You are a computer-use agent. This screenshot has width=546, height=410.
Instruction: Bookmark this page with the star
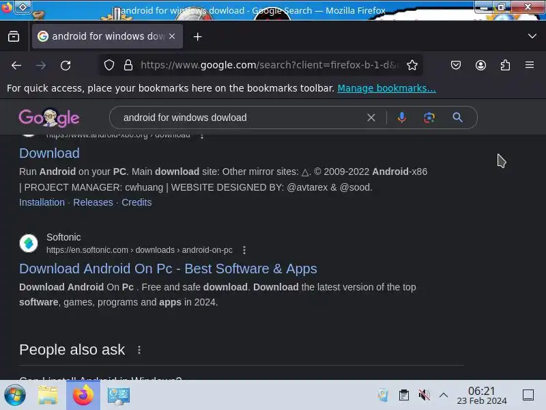coord(412,65)
